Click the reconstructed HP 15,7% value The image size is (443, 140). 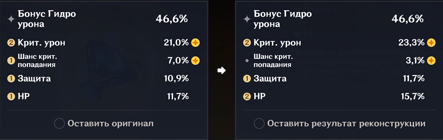click(x=413, y=96)
